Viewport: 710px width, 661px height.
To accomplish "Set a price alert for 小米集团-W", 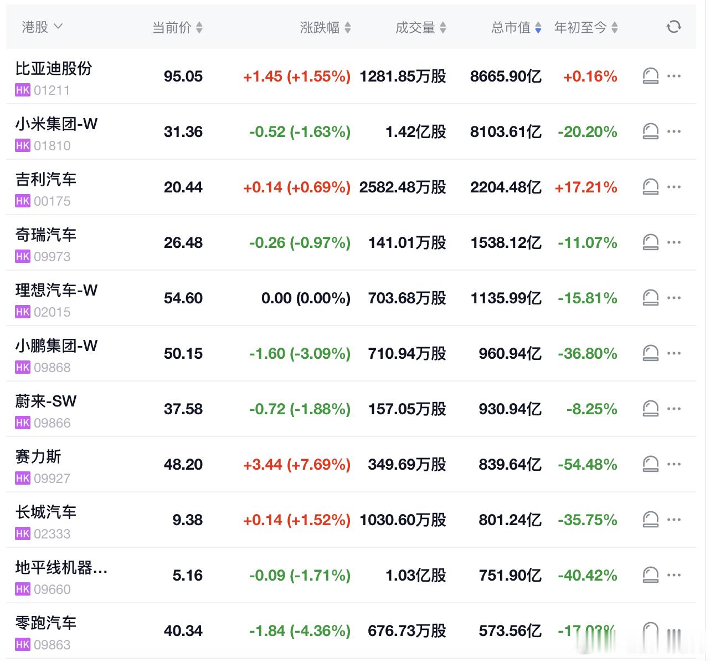I will click(651, 131).
